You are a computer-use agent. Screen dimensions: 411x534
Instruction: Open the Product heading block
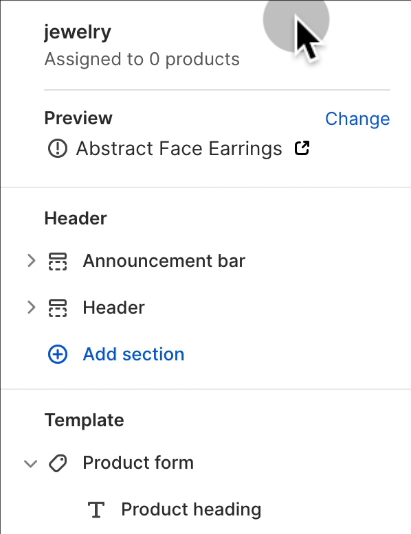point(191,509)
